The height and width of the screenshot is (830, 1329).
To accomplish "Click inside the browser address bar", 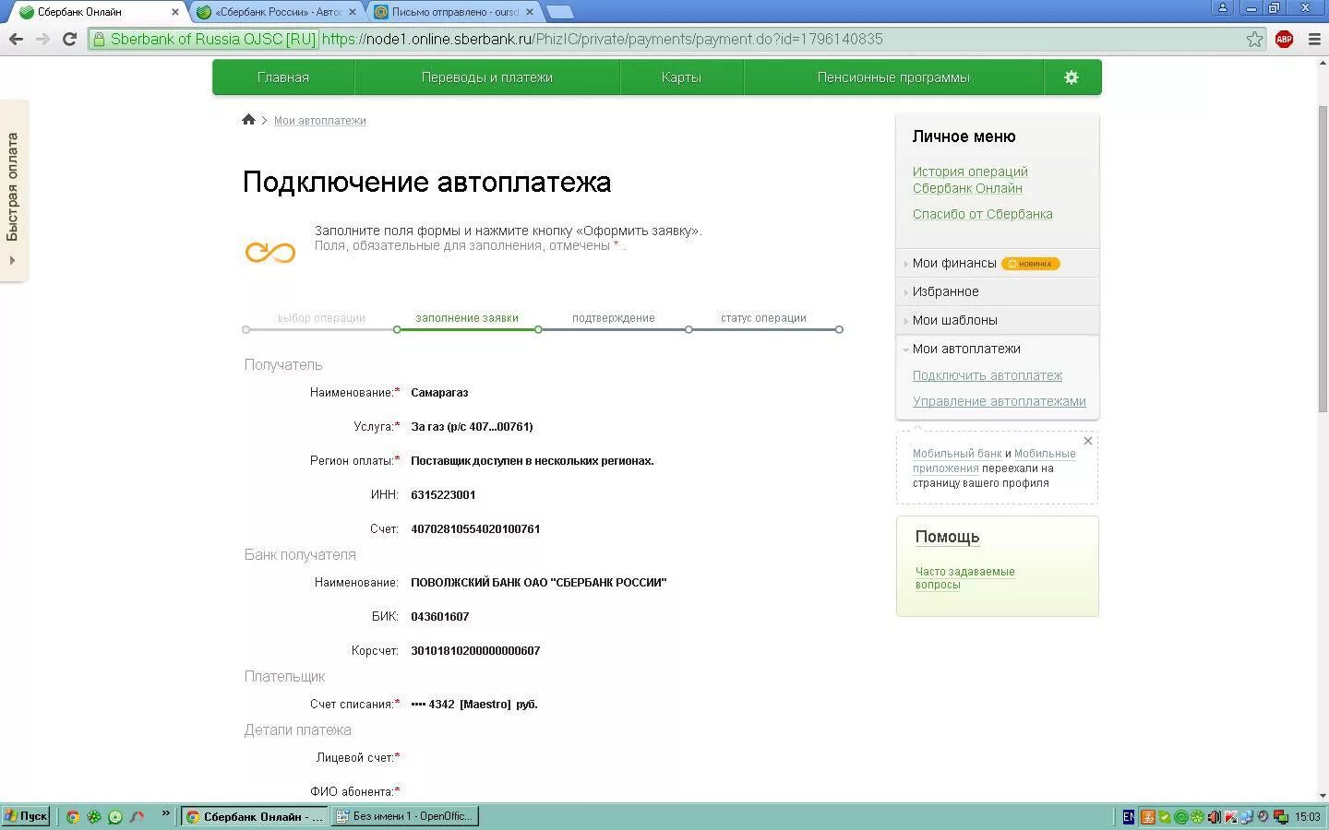I will [x=646, y=40].
